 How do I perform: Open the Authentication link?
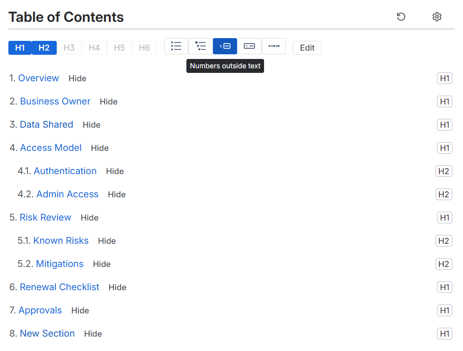pyautogui.click(x=65, y=171)
